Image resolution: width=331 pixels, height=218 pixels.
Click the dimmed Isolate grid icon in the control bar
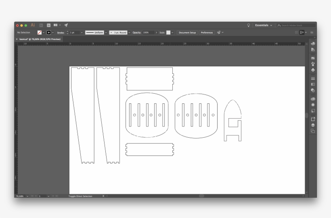(296, 33)
